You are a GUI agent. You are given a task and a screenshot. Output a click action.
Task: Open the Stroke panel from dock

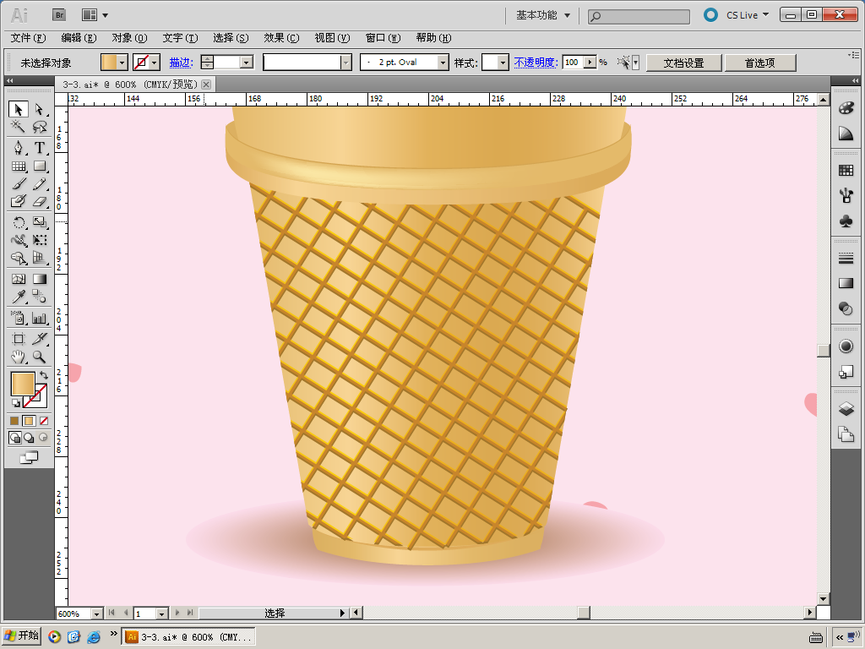846,258
